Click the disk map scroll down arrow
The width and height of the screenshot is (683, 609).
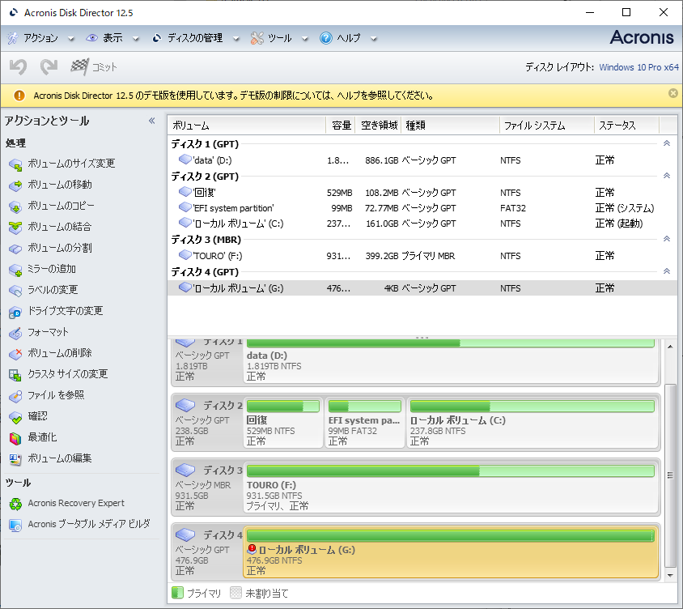(670, 576)
